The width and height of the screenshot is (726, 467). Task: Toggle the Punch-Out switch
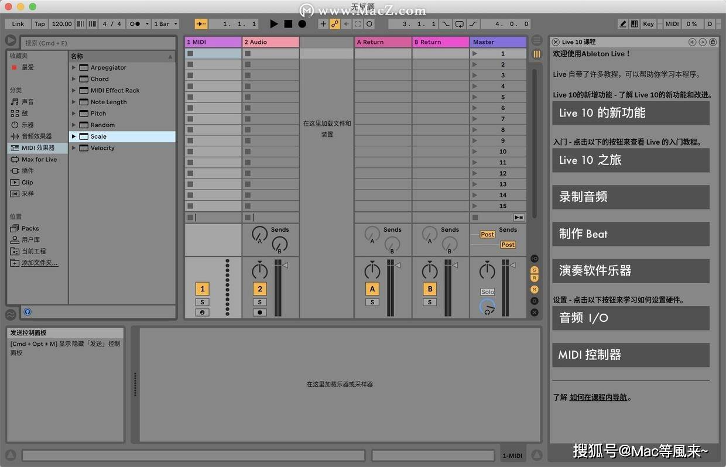[x=474, y=24]
